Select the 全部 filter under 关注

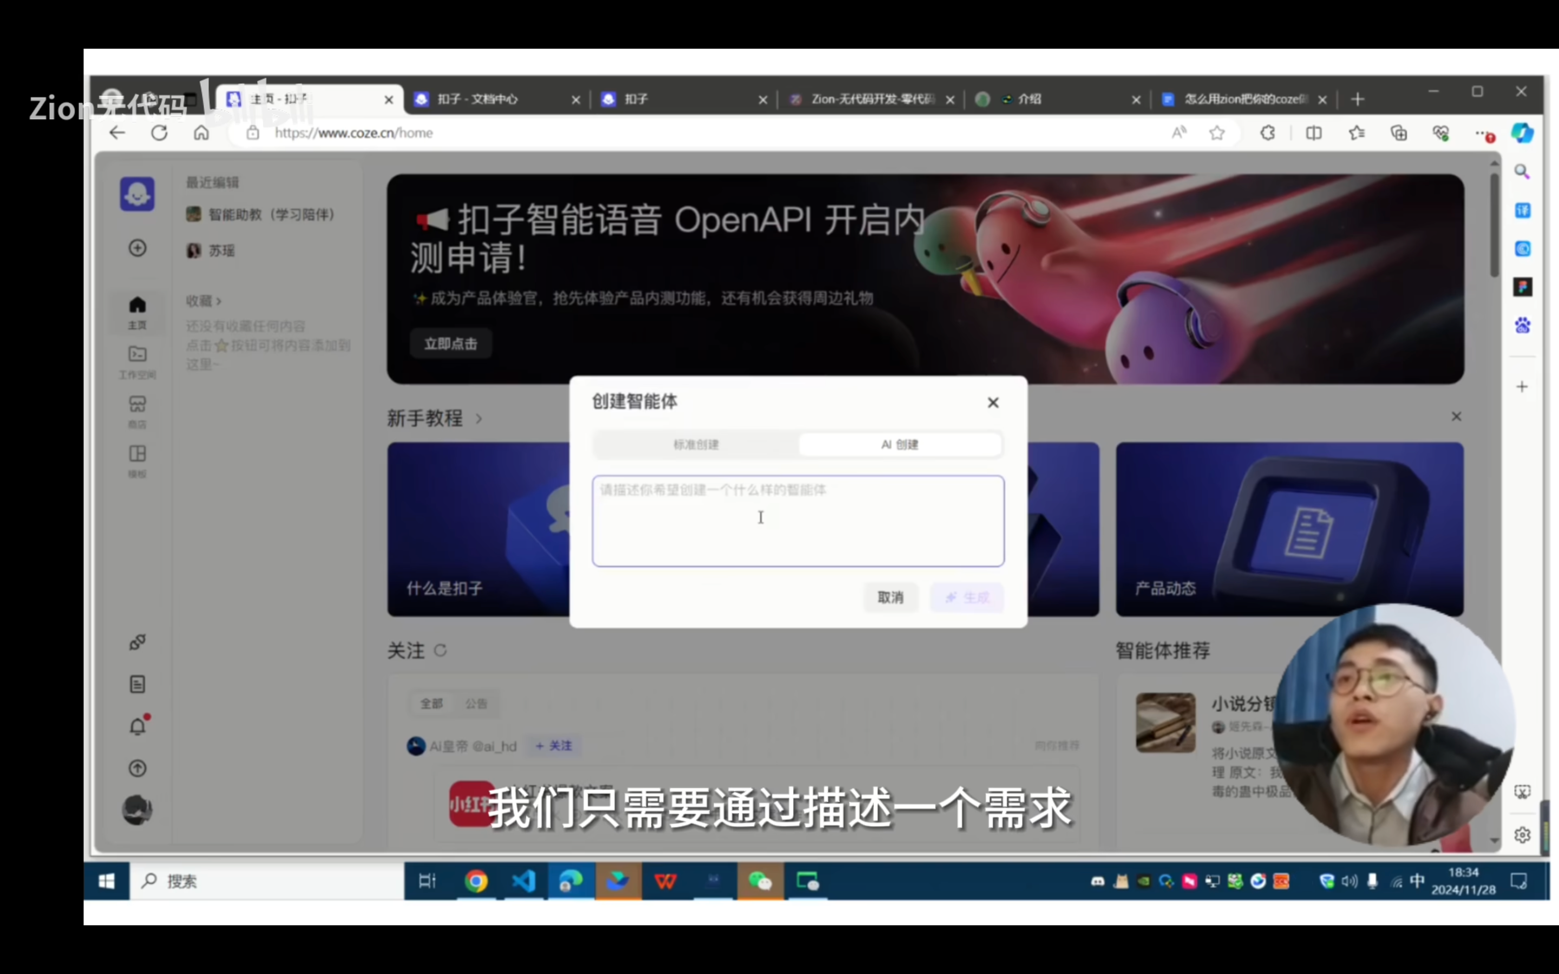pyautogui.click(x=431, y=703)
